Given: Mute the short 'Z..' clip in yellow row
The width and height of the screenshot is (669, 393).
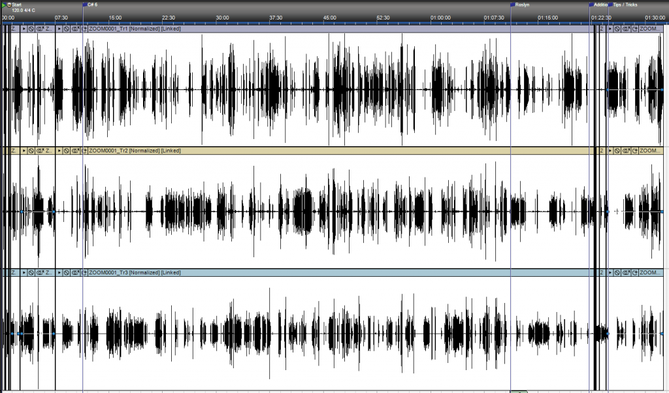Looking at the screenshot, I should (x=31, y=150).
